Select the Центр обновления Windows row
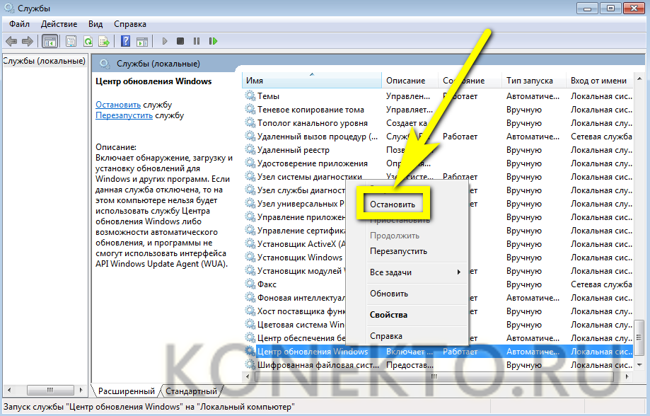Viewport: 650px width, 416px height. tap(438, 352)
